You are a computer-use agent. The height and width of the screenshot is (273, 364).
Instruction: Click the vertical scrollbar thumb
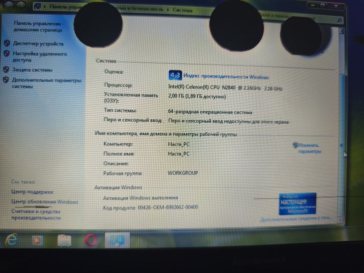click(x=341, y=145)
